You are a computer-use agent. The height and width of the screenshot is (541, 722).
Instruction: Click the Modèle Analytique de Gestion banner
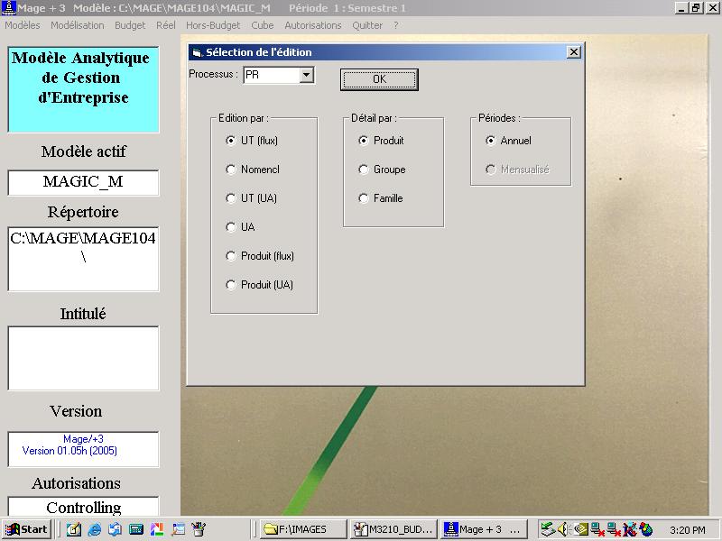(x=83, y=89)
